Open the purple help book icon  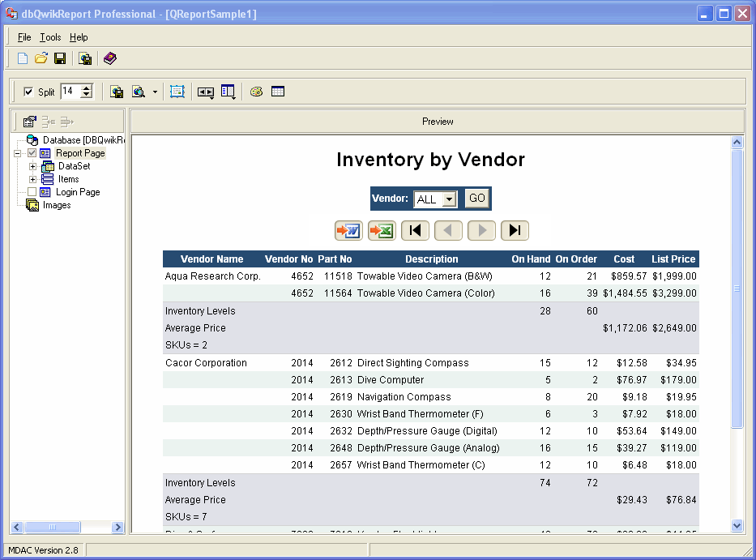click(110, 58)
